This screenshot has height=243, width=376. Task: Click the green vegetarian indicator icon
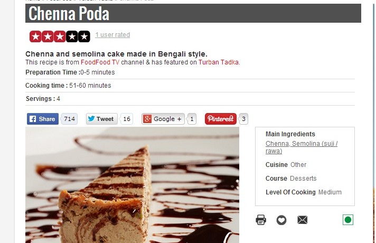[x=348, y=220]
